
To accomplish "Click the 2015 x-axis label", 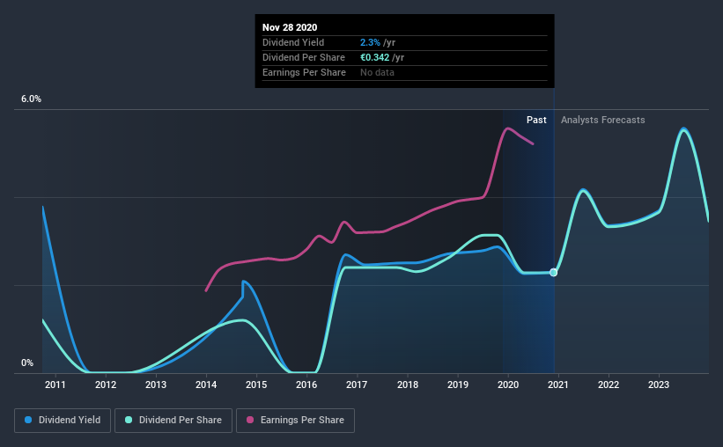I will (x=256, y=385).
